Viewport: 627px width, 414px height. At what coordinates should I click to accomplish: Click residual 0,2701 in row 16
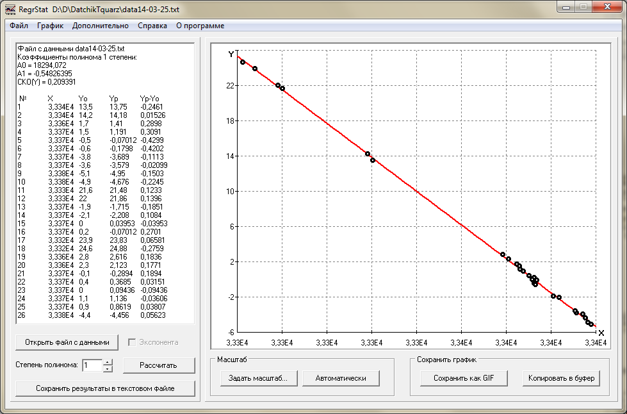[x=151, y=232]
